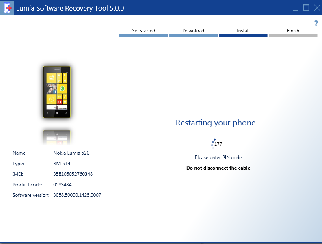Image resolution: width=322 pixels, height=244 pixels.
Task: Minimize the Recovery Tool window
Action: click(x=295, y=8)
